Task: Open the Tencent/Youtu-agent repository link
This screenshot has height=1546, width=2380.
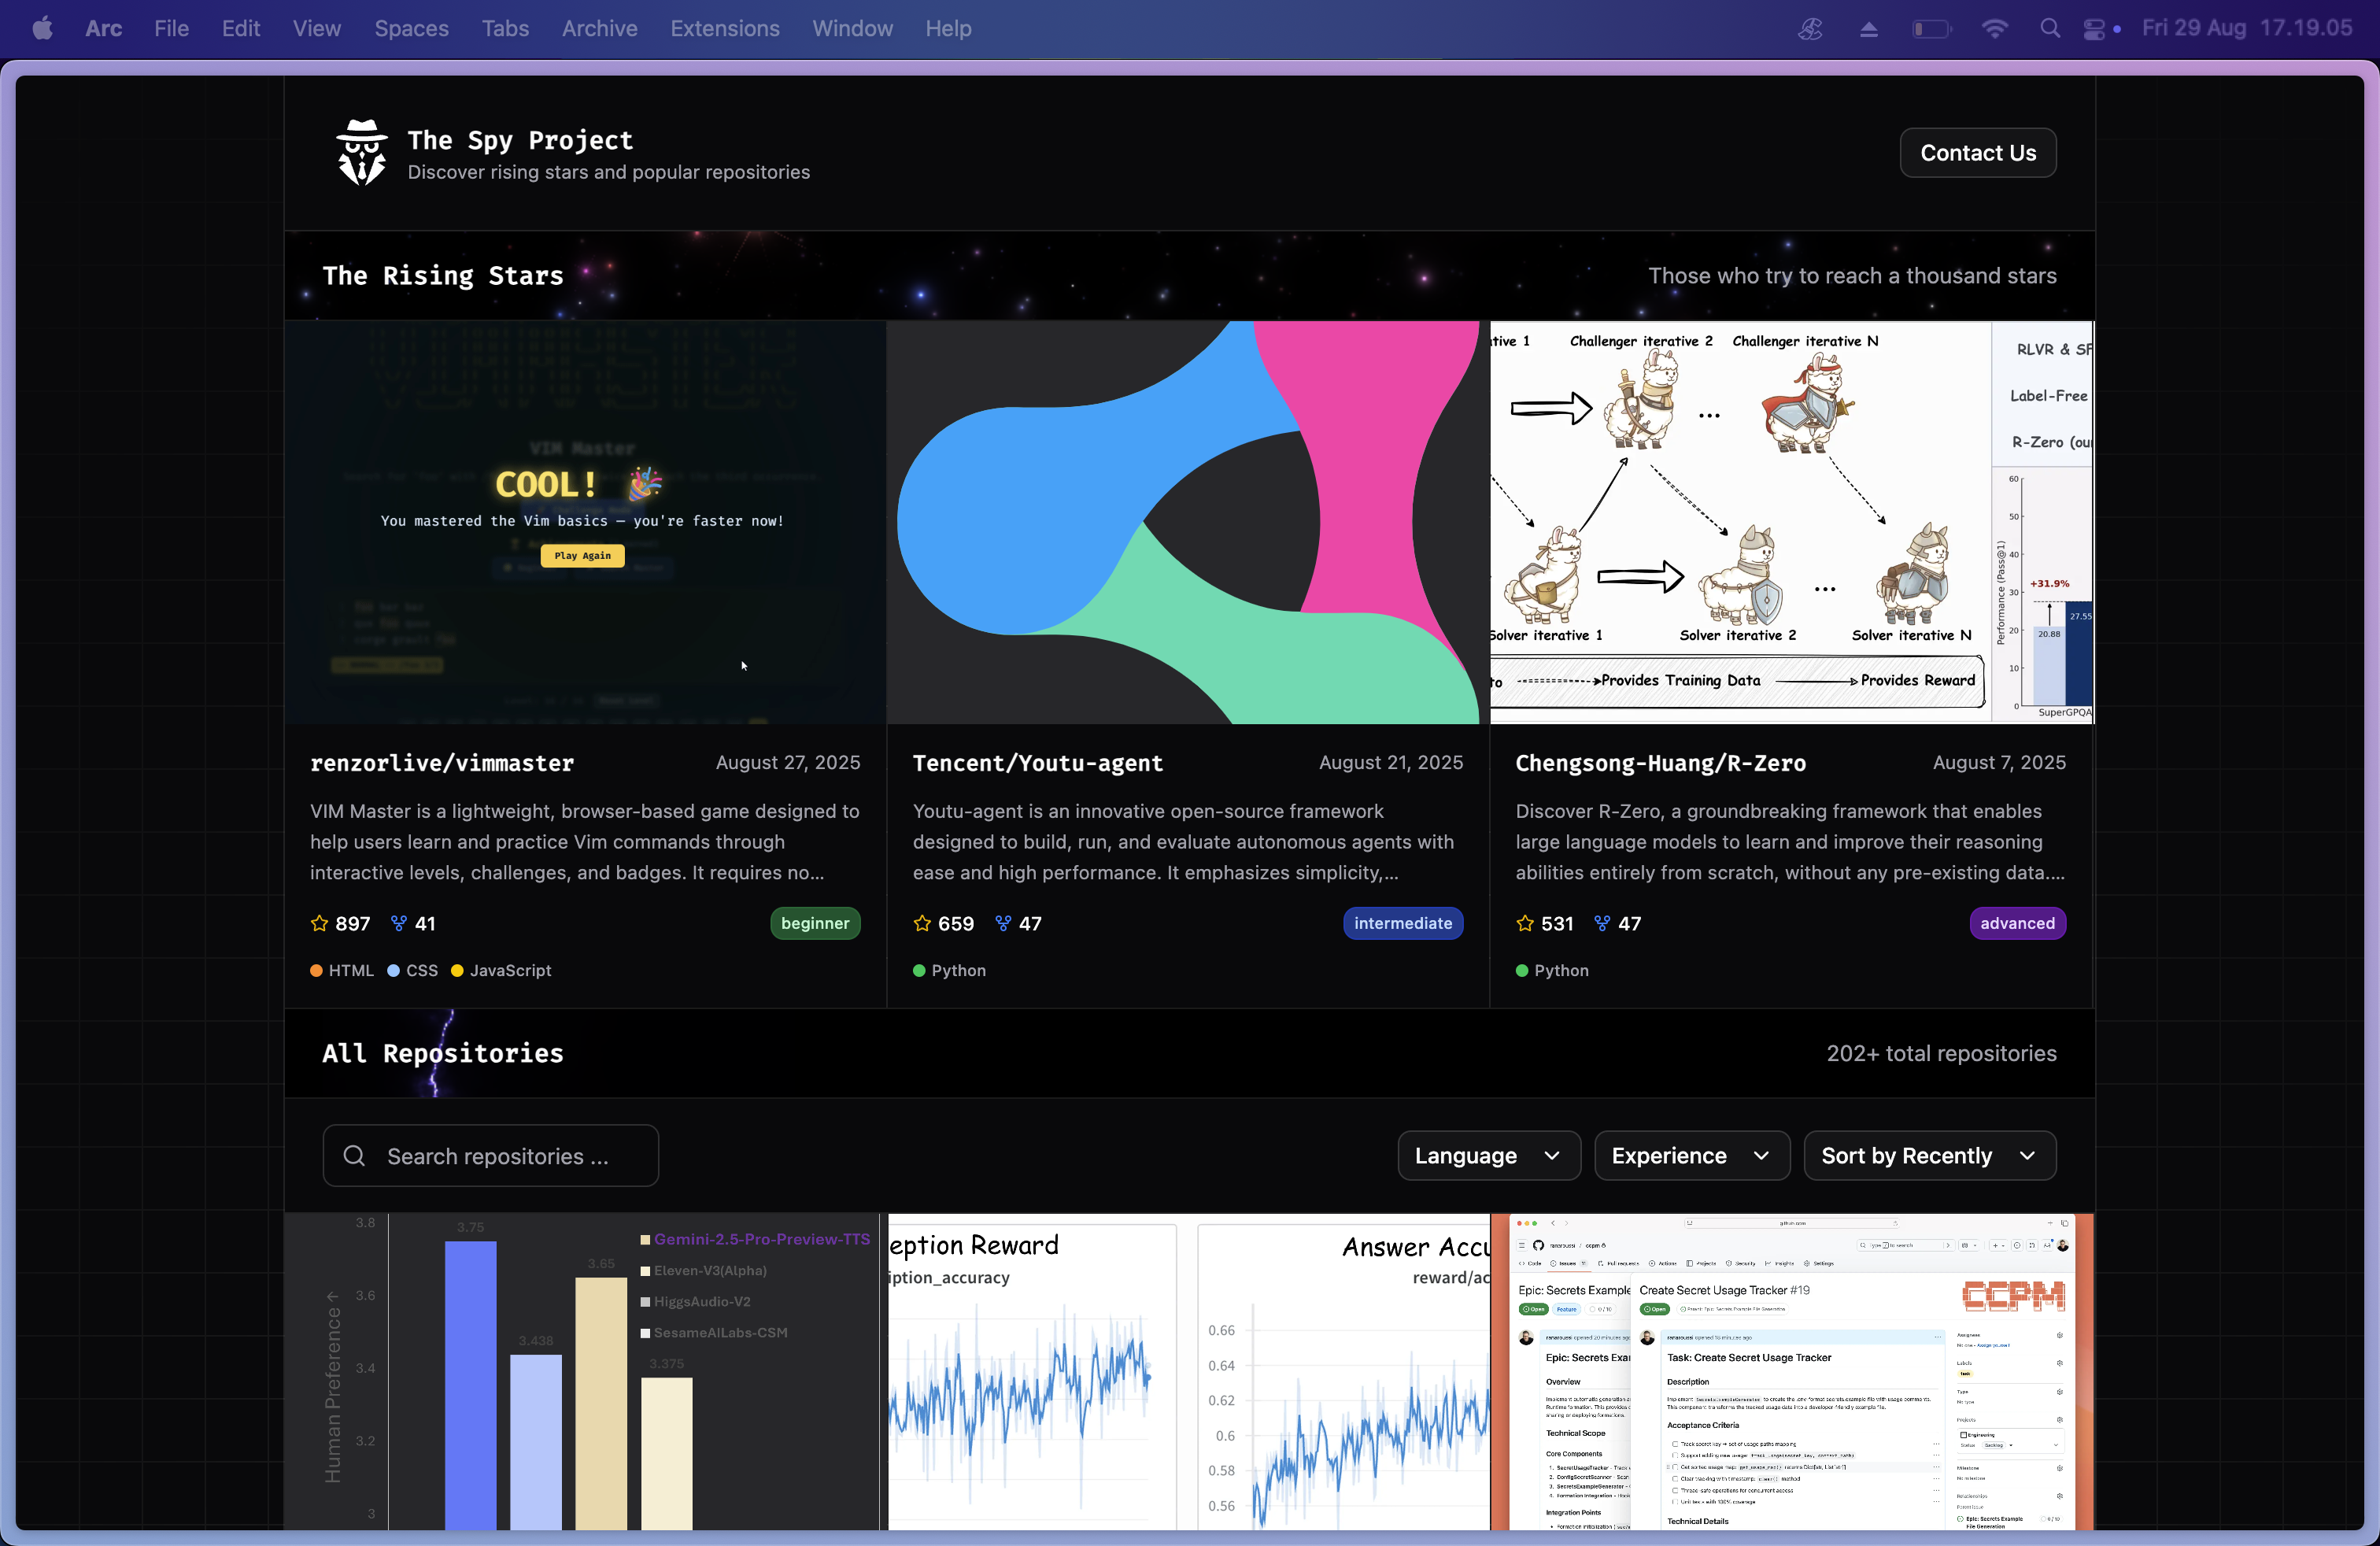Action: pos(1037,763)
